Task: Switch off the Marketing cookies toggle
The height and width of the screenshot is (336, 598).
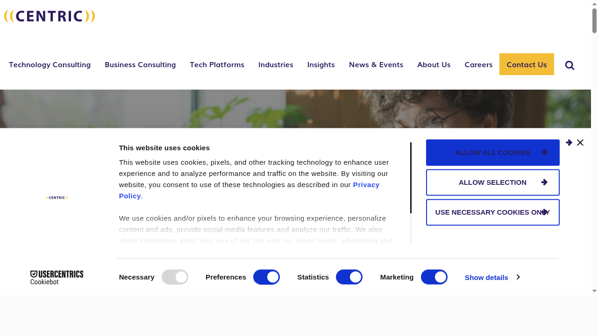Action: point(434,277)
